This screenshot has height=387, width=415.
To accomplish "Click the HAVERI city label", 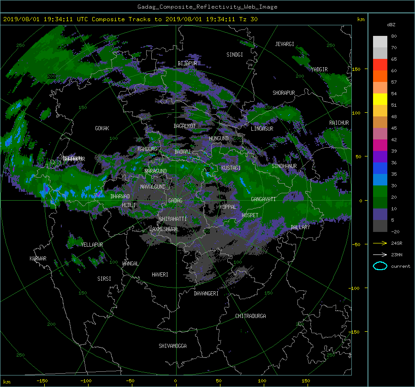I will pyautogui.click(x=160, y=275).
